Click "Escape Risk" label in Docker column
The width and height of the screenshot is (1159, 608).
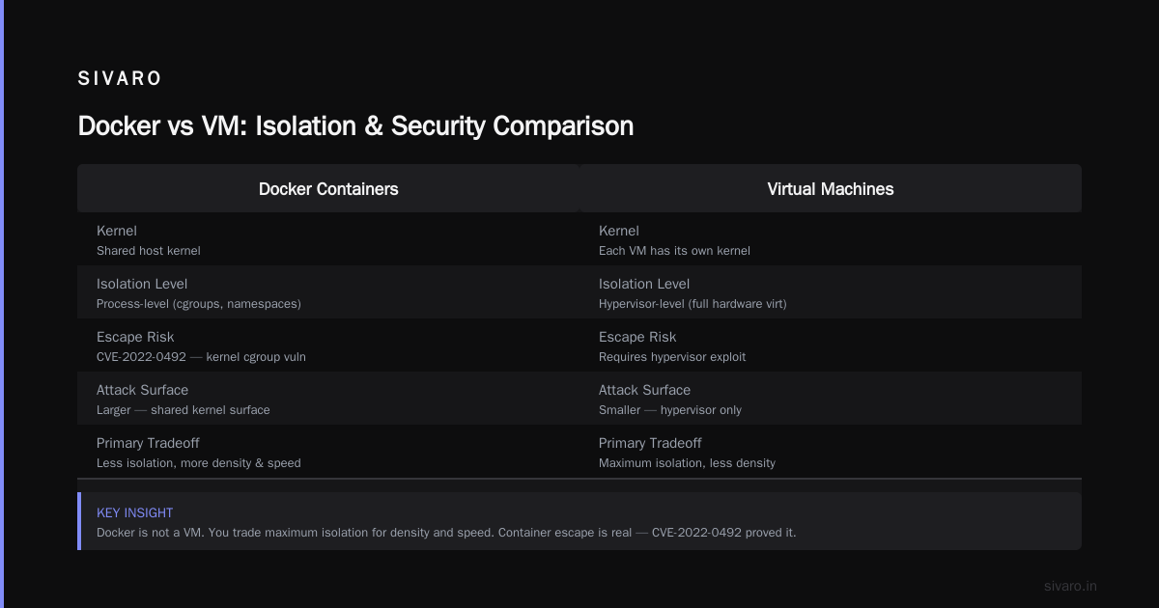135,337
